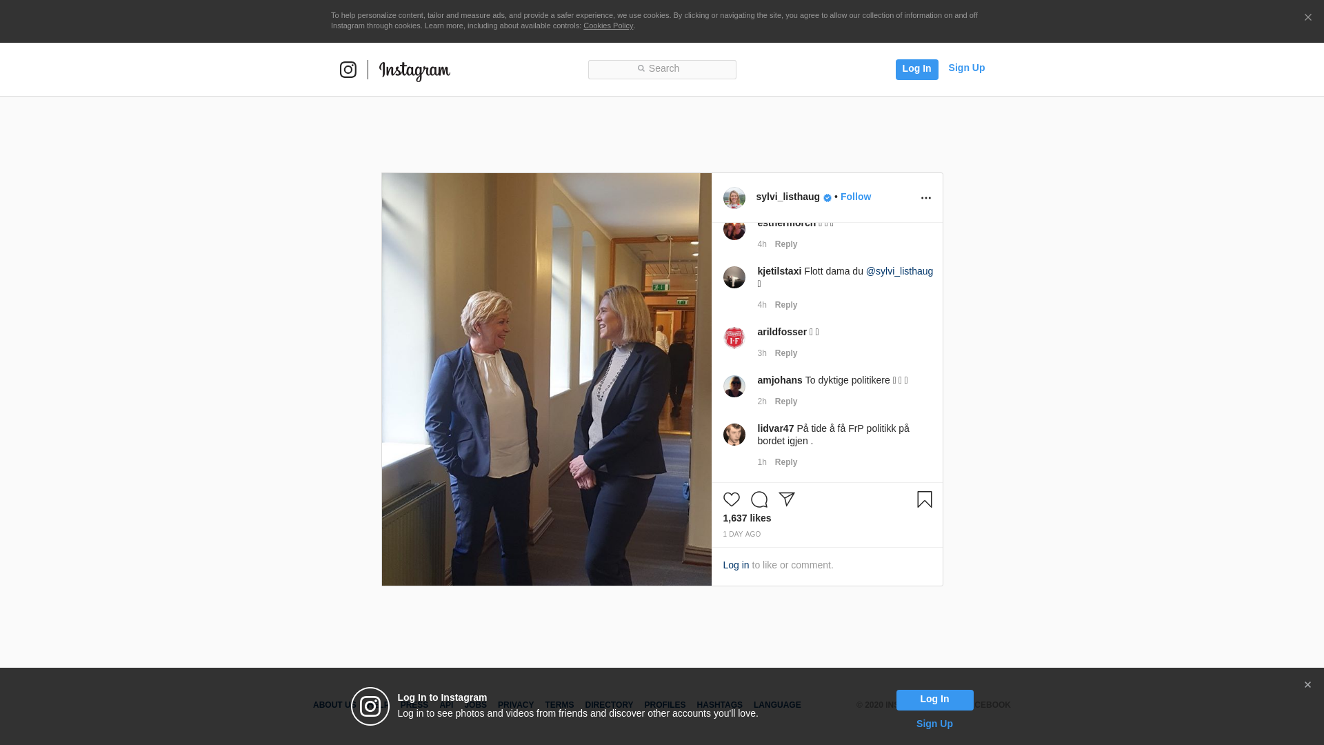Click Sign Up in bottom banner

(x=934, y=724)
